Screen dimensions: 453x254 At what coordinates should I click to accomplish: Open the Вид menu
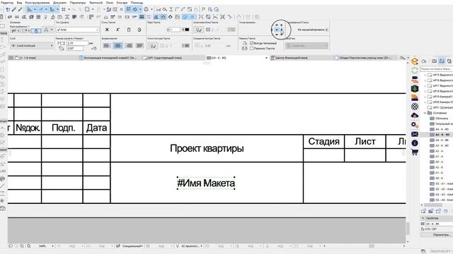click(19, 3)
